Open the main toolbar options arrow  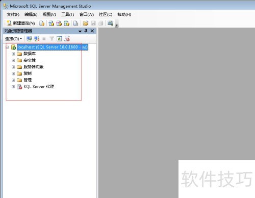pos(117,26)
